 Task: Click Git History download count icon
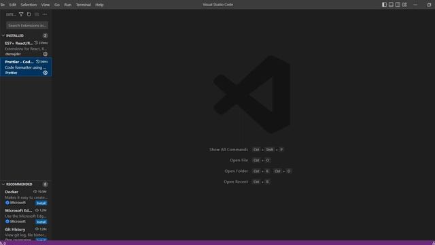[37, 229]
